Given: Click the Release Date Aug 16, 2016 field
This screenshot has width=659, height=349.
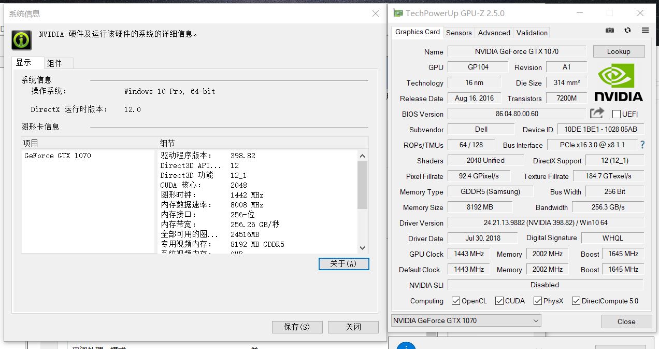Looking at the screenshot, I should pos(474,98).
